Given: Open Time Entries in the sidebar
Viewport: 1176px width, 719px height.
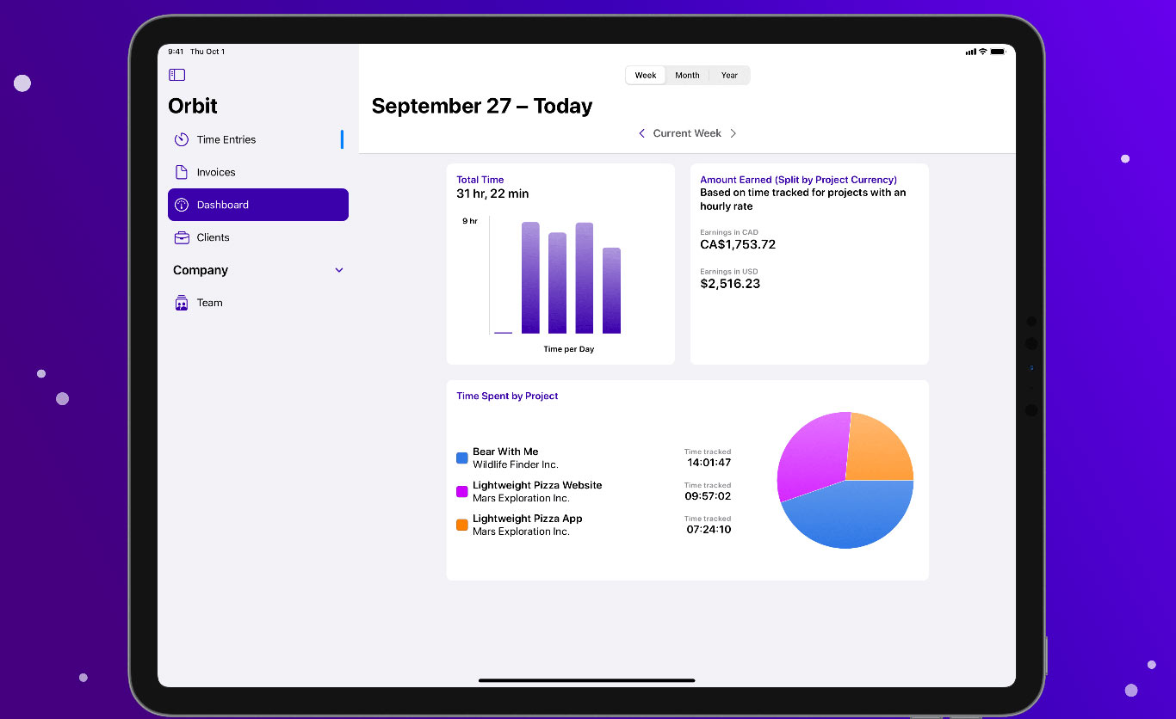Looking at the screenshot, I should [x=258, y=139].
